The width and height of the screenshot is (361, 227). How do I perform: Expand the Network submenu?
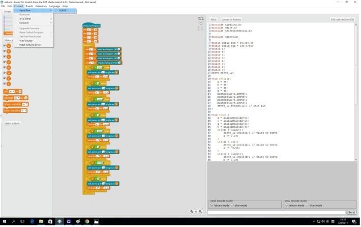[34, 23]
